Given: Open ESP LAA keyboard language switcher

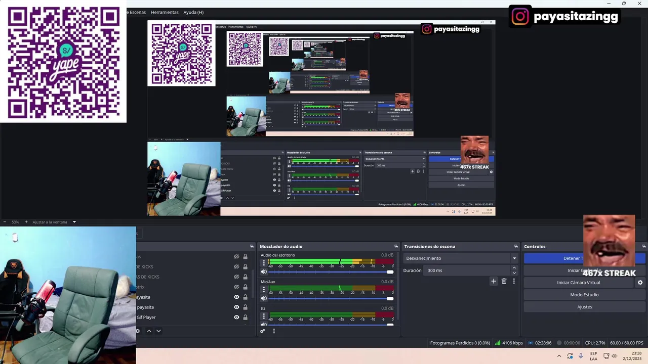Looking at the screenshot, I should tap(593, 356).
